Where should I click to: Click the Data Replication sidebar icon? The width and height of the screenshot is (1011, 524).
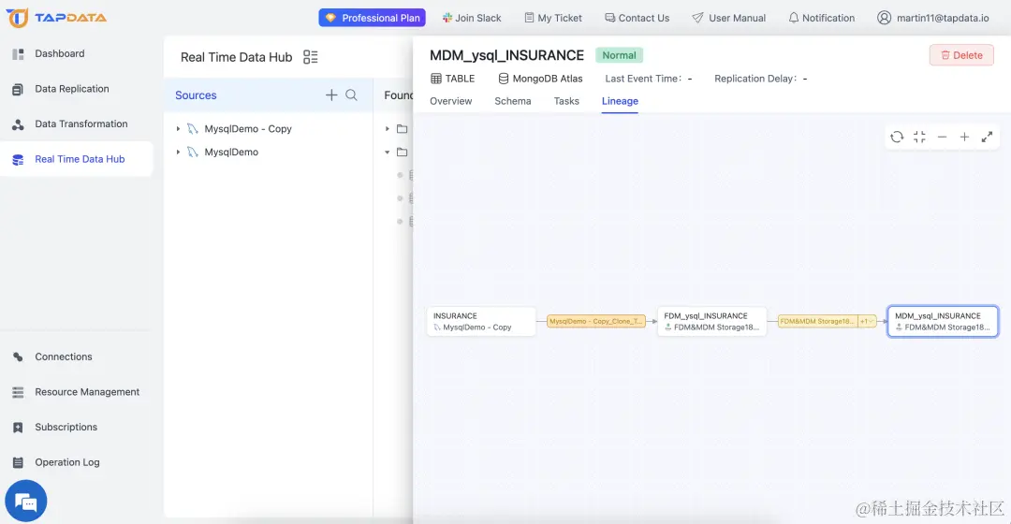[18, 90]
